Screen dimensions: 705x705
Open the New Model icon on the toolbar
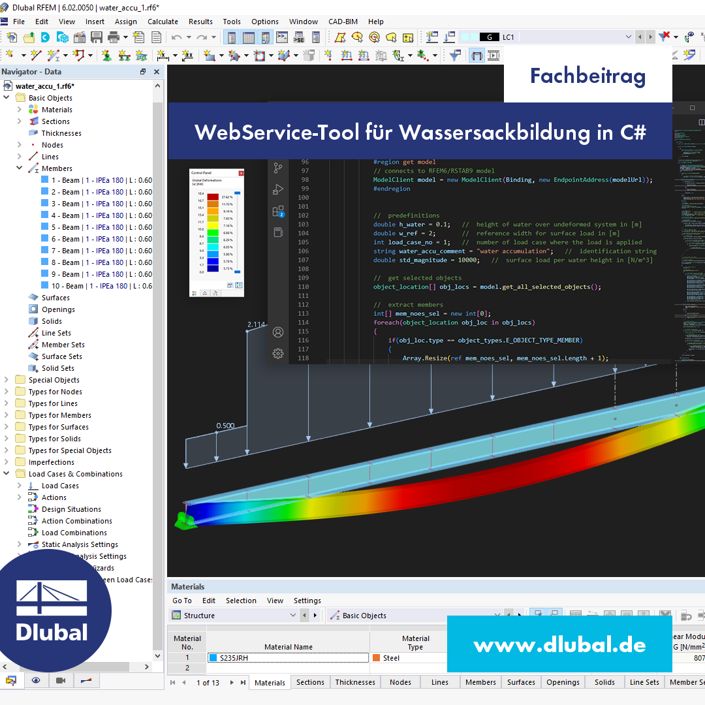[x=10, y=37]
